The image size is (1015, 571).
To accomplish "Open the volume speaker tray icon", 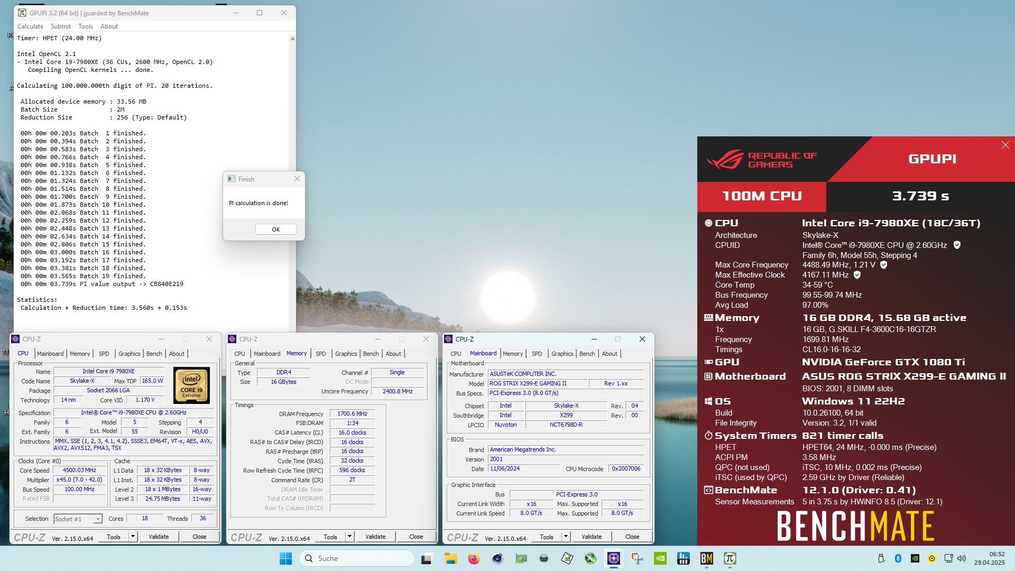I will click(x=962, y=558).
